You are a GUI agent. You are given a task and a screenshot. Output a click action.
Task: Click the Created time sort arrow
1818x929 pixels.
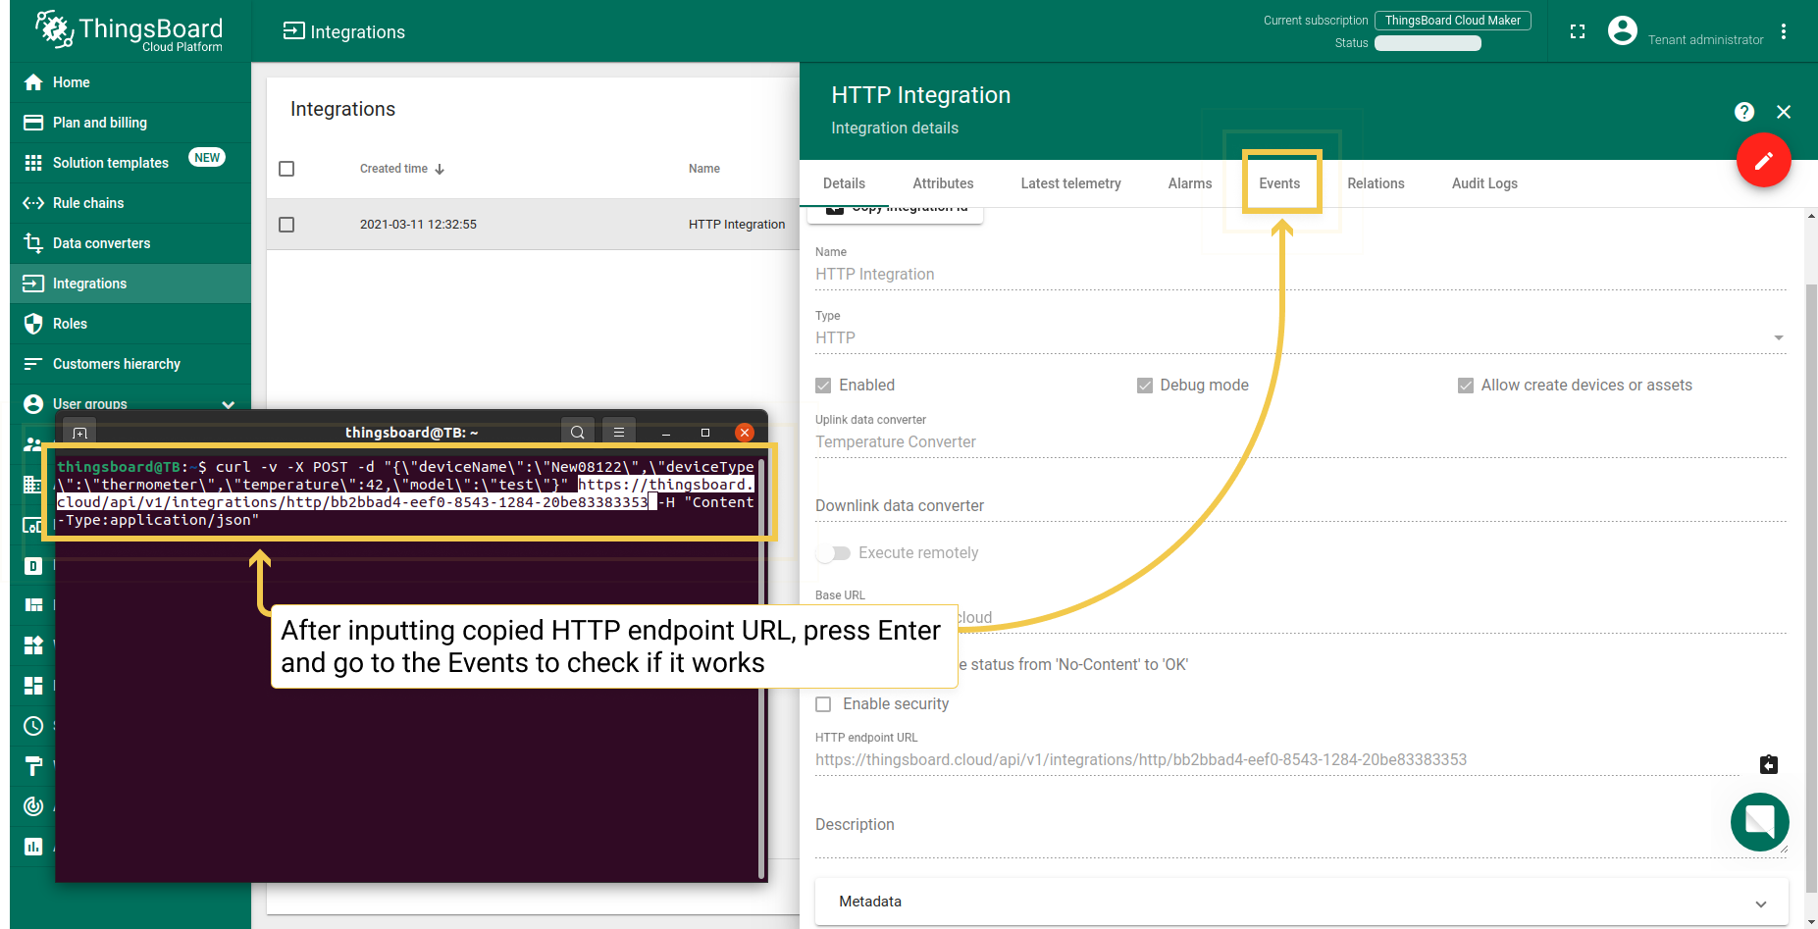click(x=440, y=169)
